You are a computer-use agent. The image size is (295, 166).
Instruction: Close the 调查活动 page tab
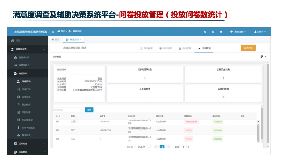81,39
